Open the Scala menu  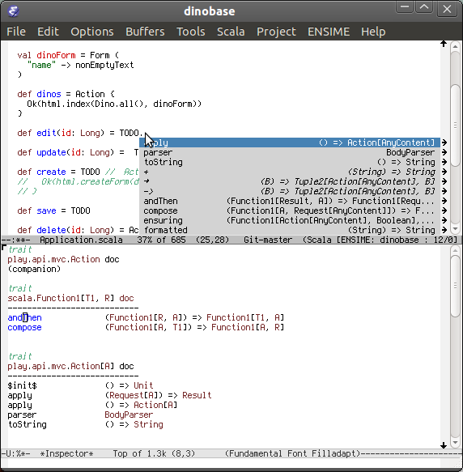click(231, 32)
